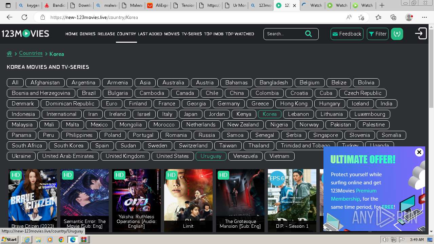Image resolution: width=434 pixels, height=244 pixels.
Task: Switch to the AliExpress browser tab
Action: pos(157,5)
